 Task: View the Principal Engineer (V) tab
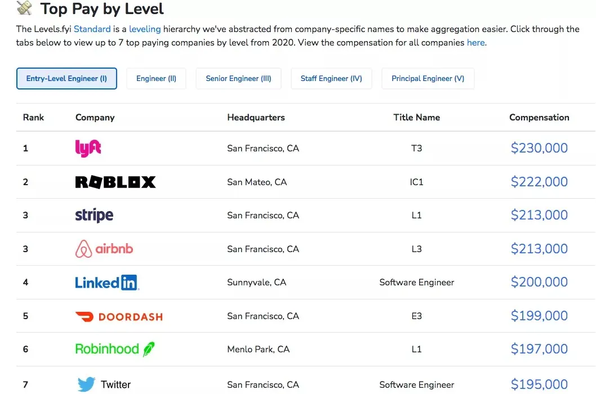(x=428, y=79)
